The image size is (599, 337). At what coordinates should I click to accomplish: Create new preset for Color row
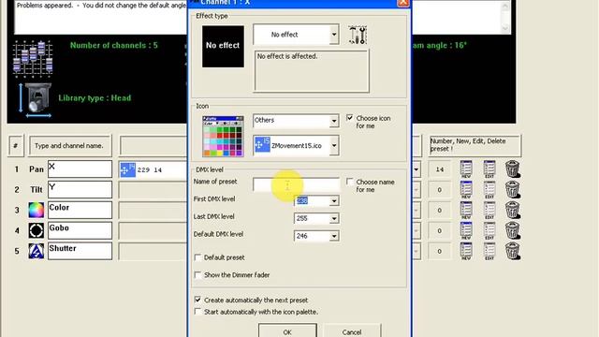(x=466, y=210)
